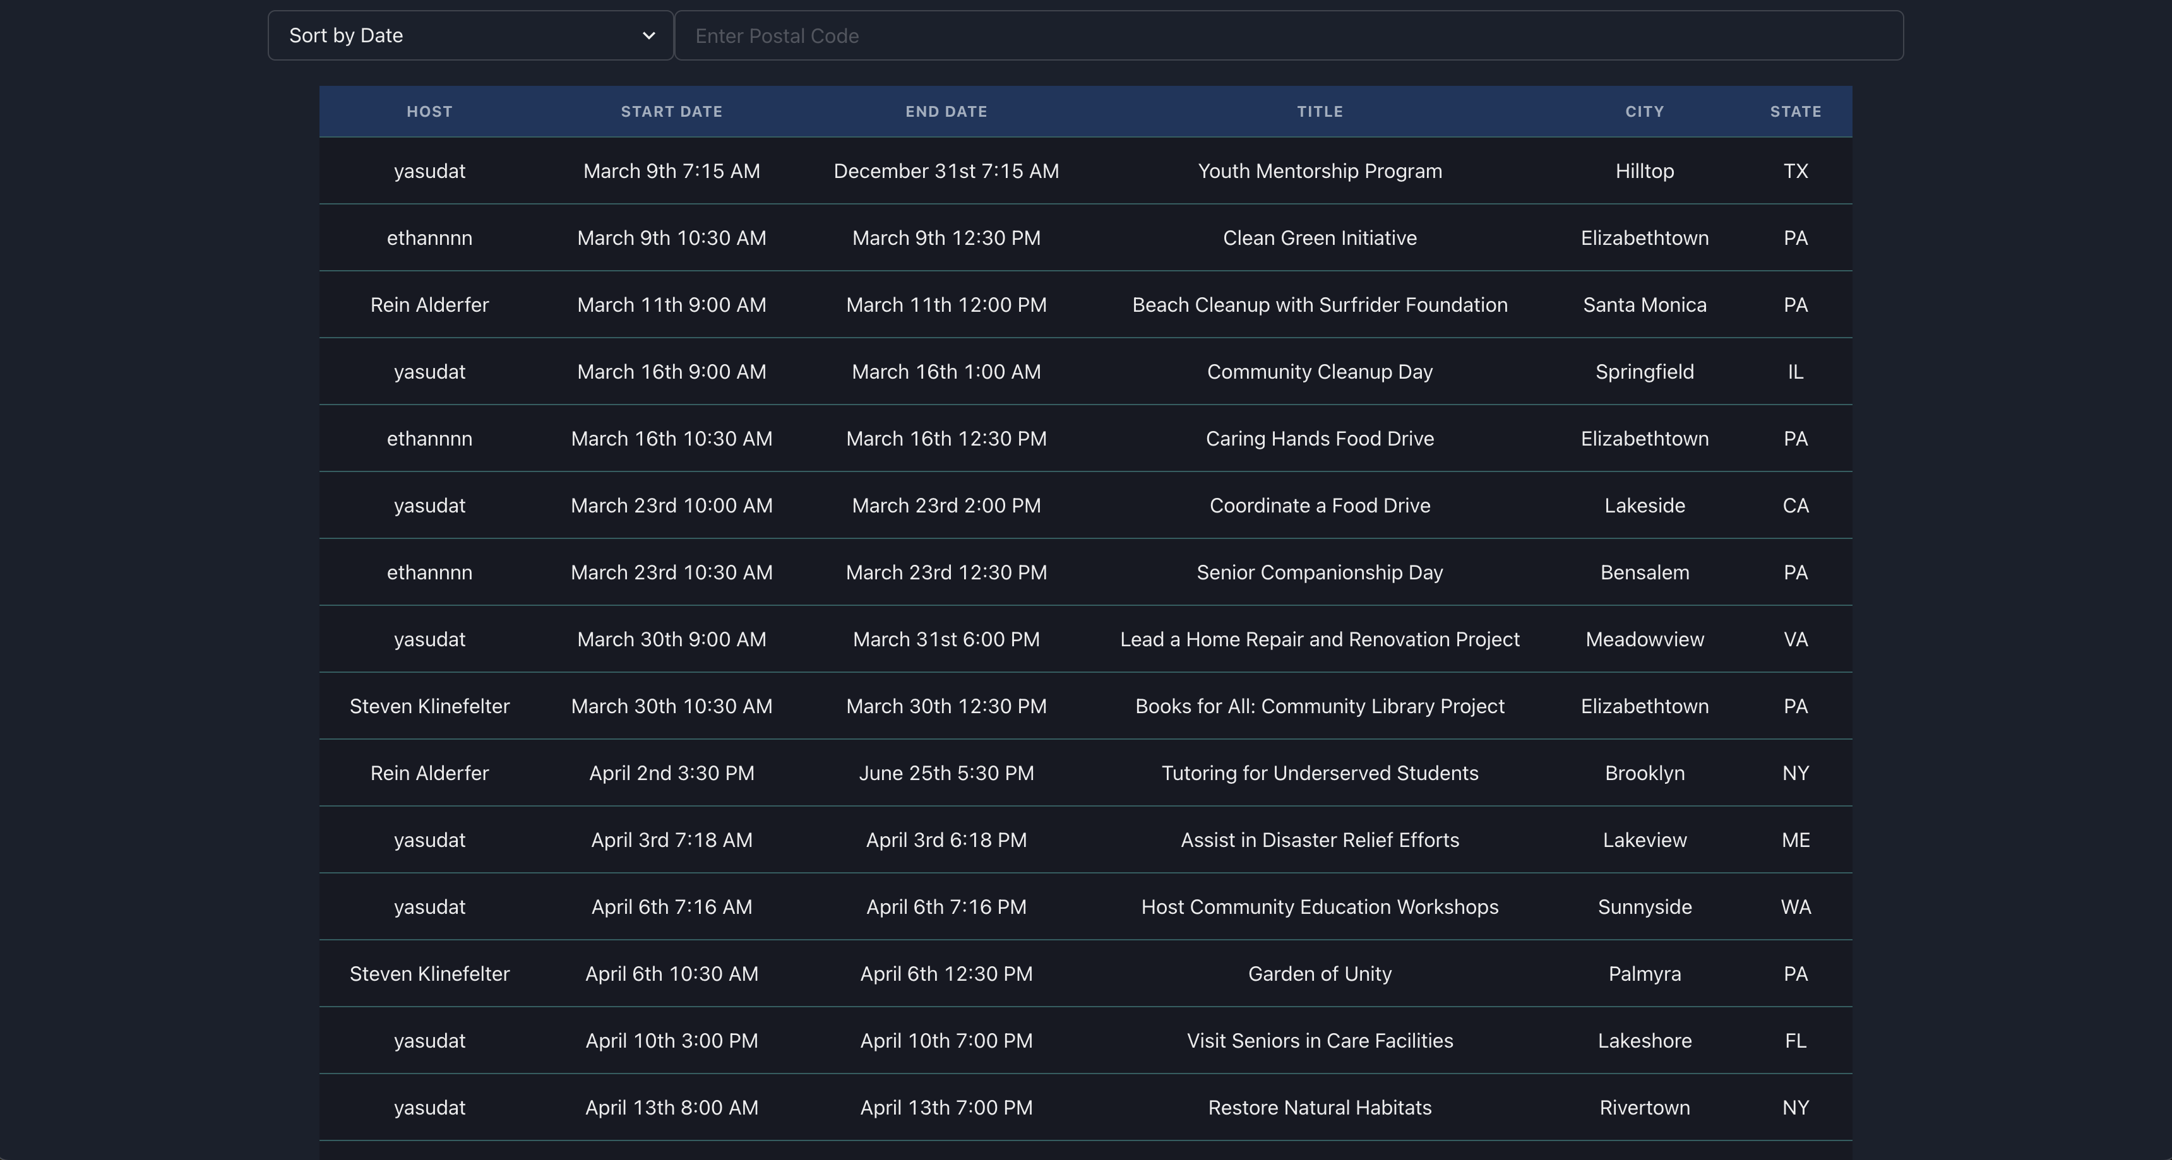
Task: Click the START DATE column header
Action: pyautogui.click(x=671, y=111)
